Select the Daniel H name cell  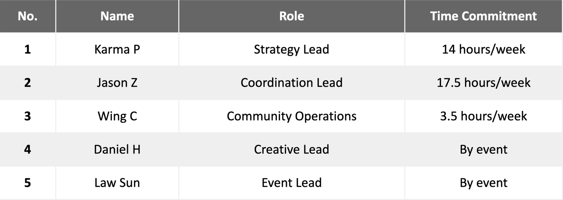[x=117, y=149]
